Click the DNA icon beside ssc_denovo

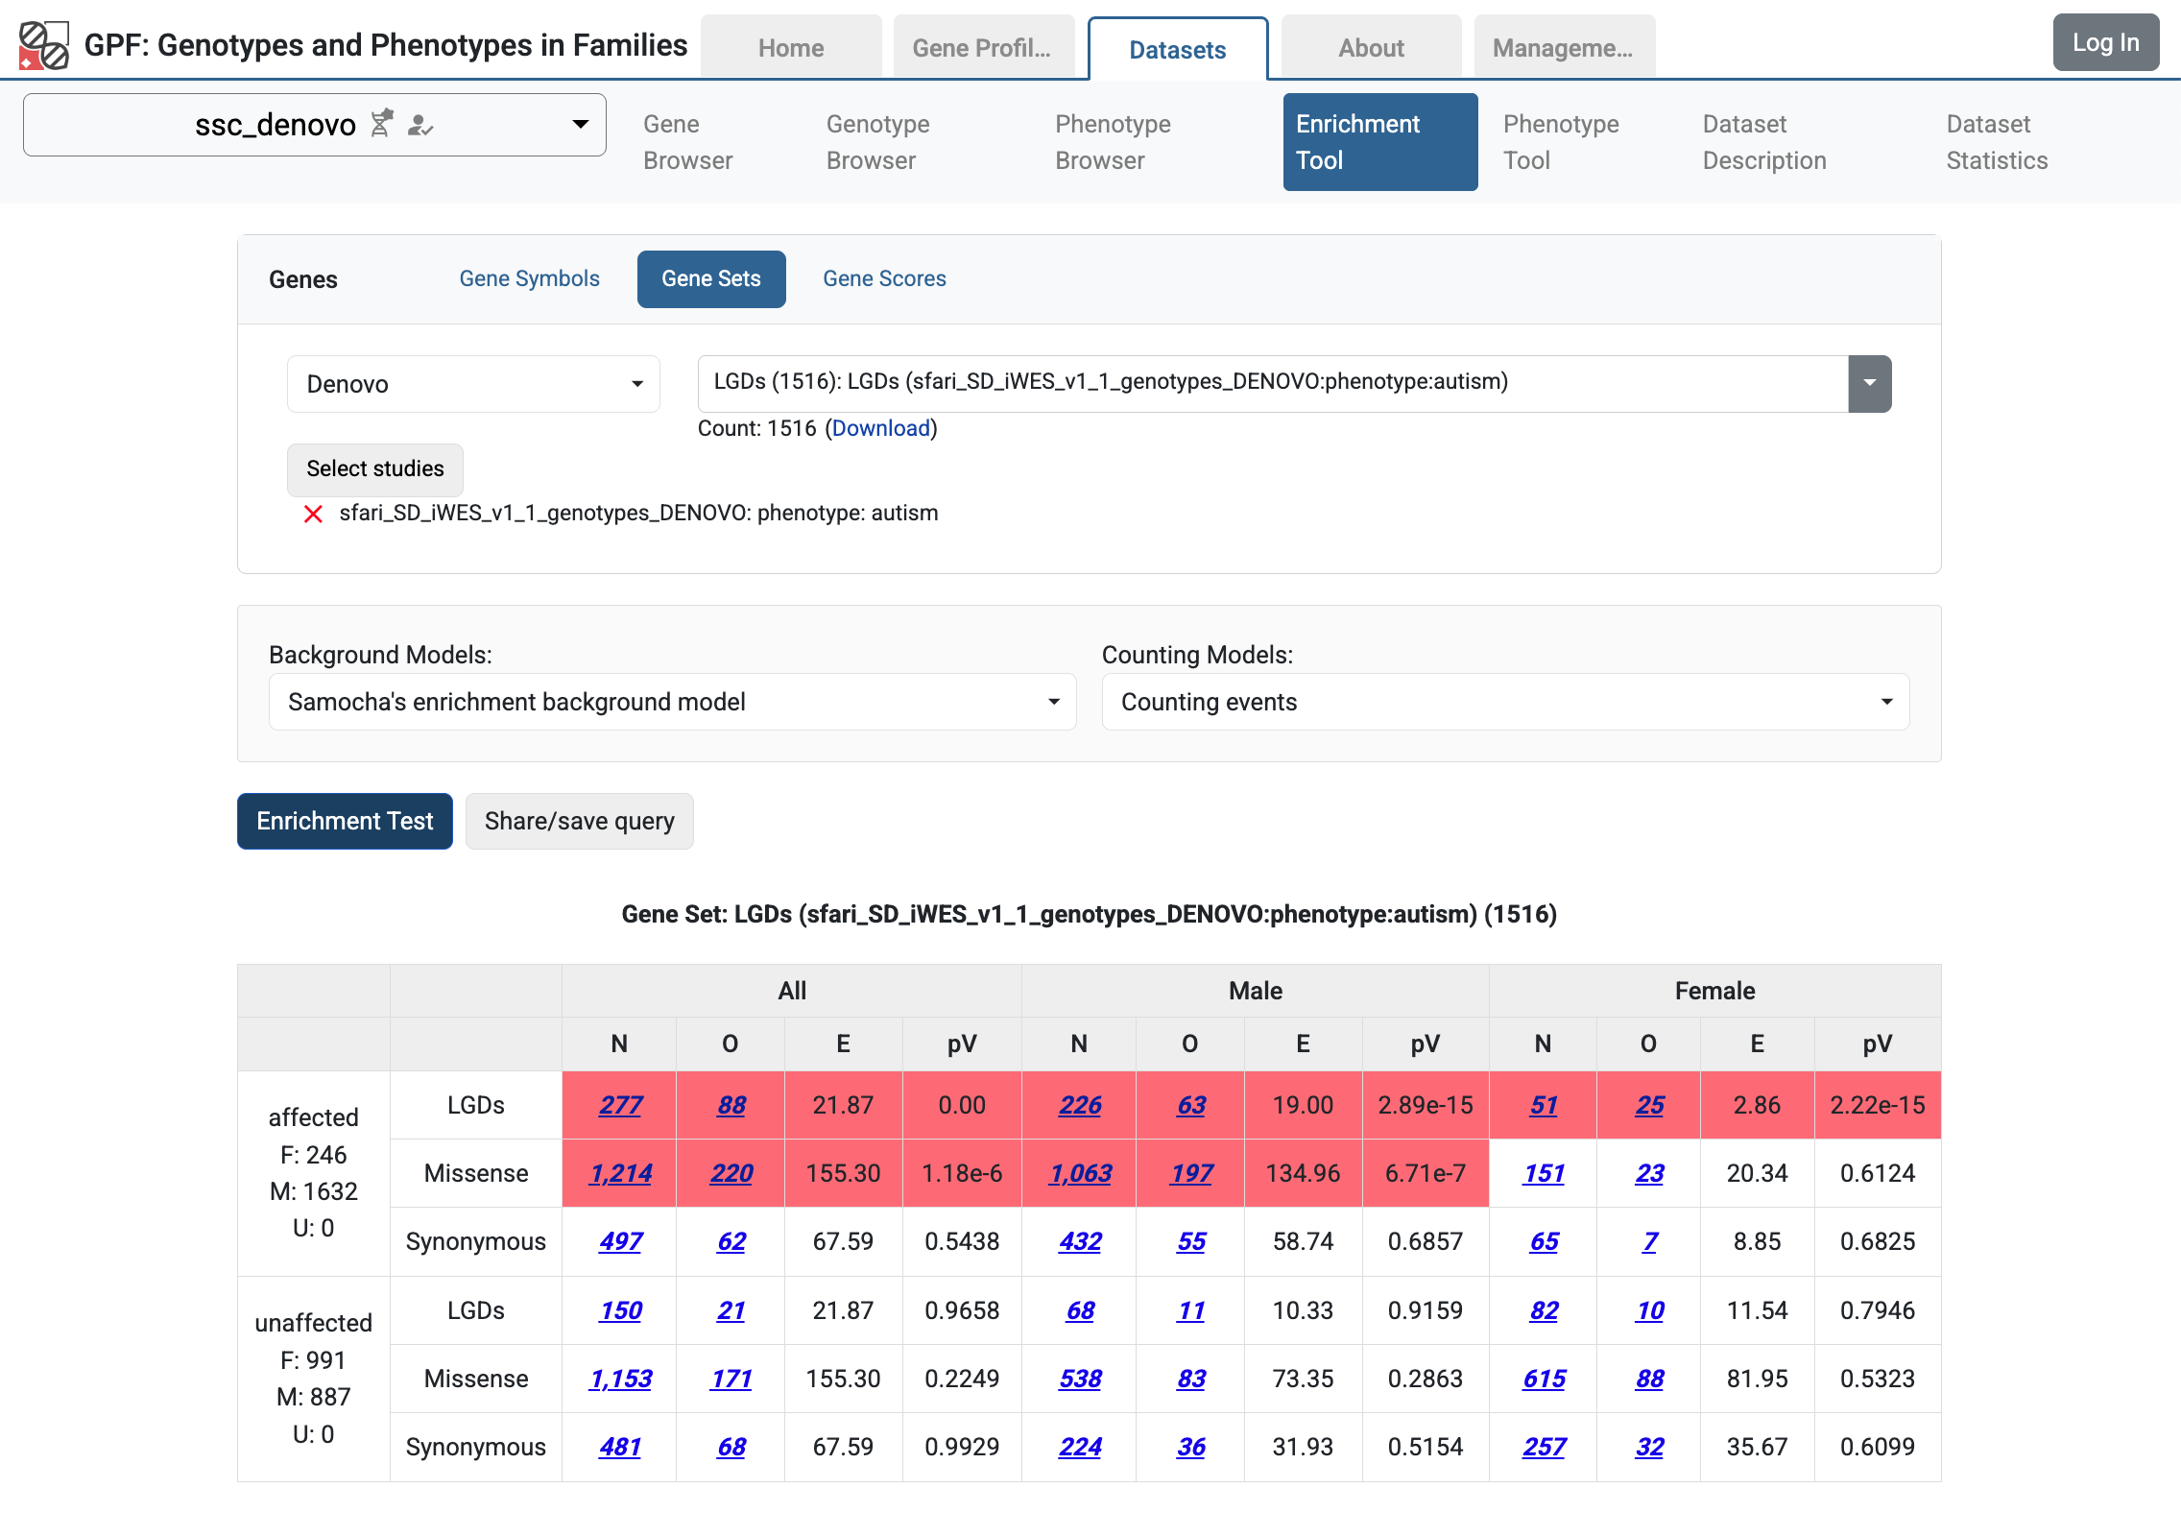point(382,125)
